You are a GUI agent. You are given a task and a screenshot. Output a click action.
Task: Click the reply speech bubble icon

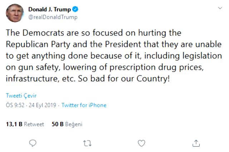point(33,143)
